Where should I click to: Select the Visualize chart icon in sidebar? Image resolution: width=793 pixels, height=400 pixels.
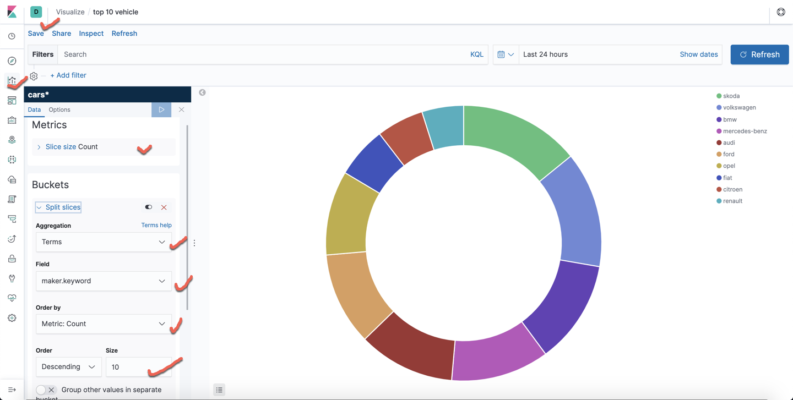click(x=12, y=80)
